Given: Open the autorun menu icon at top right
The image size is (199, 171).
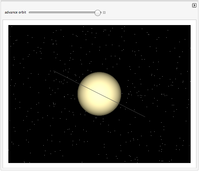Looking at the screenshot, I should pyautogui.click(x=194, y=5).
